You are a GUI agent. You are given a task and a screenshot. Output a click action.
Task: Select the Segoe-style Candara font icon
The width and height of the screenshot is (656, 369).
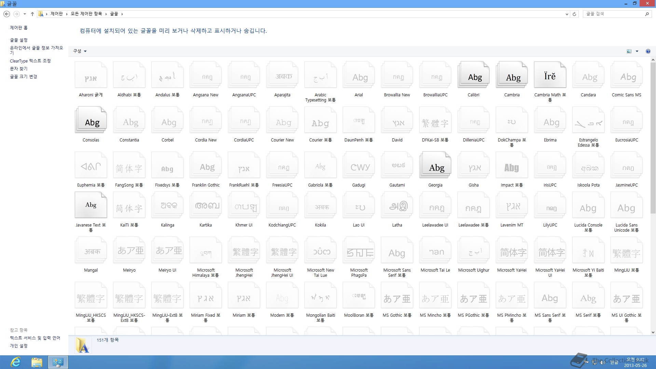click(588, 75)
